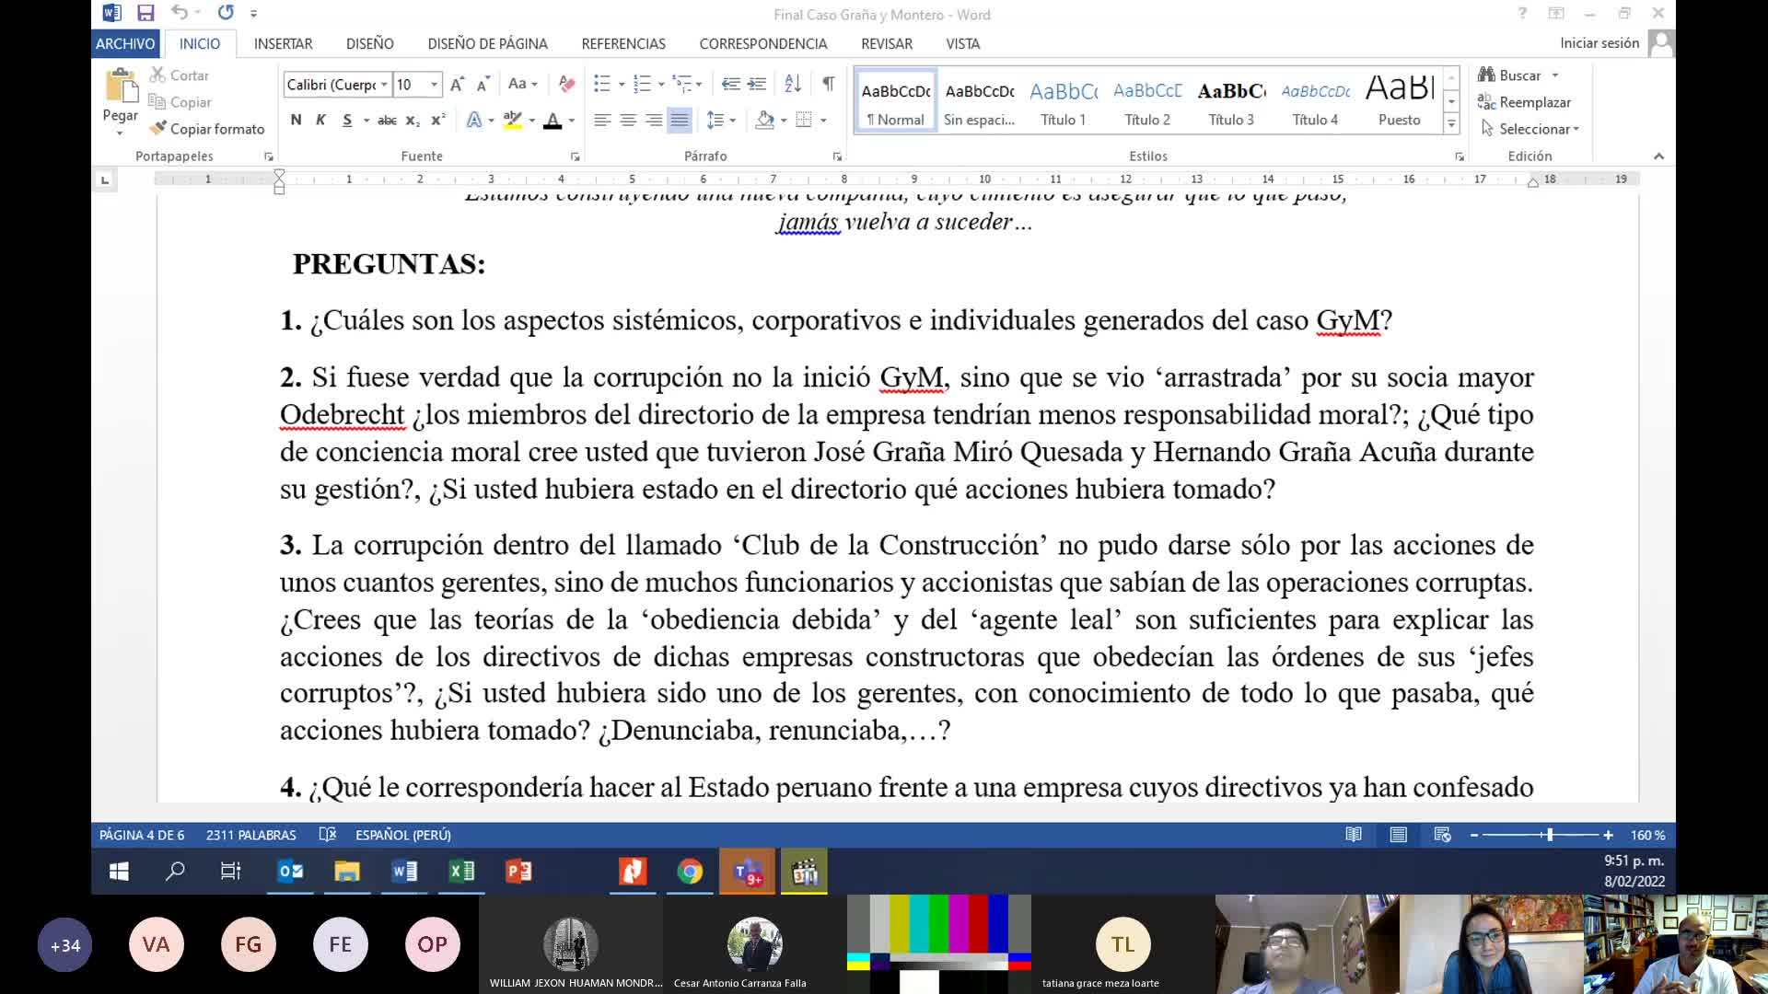The image size is (1768, 994).
Task: Apply the yellow text highlight color
Action: (513, 120)
